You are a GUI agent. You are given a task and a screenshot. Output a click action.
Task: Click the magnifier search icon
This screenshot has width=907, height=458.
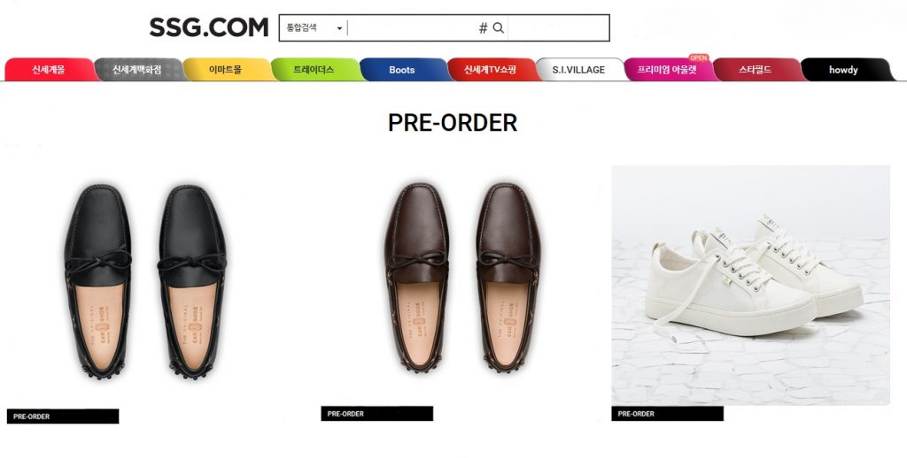499,28
